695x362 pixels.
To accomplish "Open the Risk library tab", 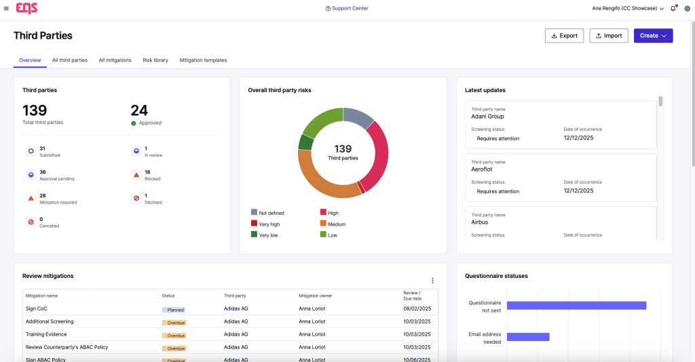I will [x=155, y=60].
